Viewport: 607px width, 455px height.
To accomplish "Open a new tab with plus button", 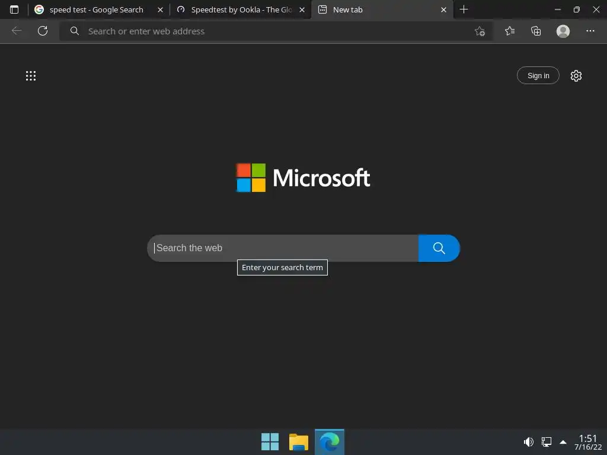I will [464, 9].
